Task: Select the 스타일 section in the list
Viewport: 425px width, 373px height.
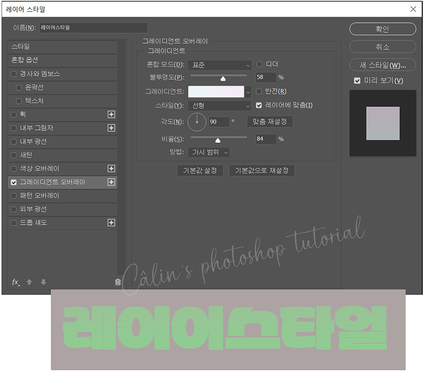Action: (63, 47)
